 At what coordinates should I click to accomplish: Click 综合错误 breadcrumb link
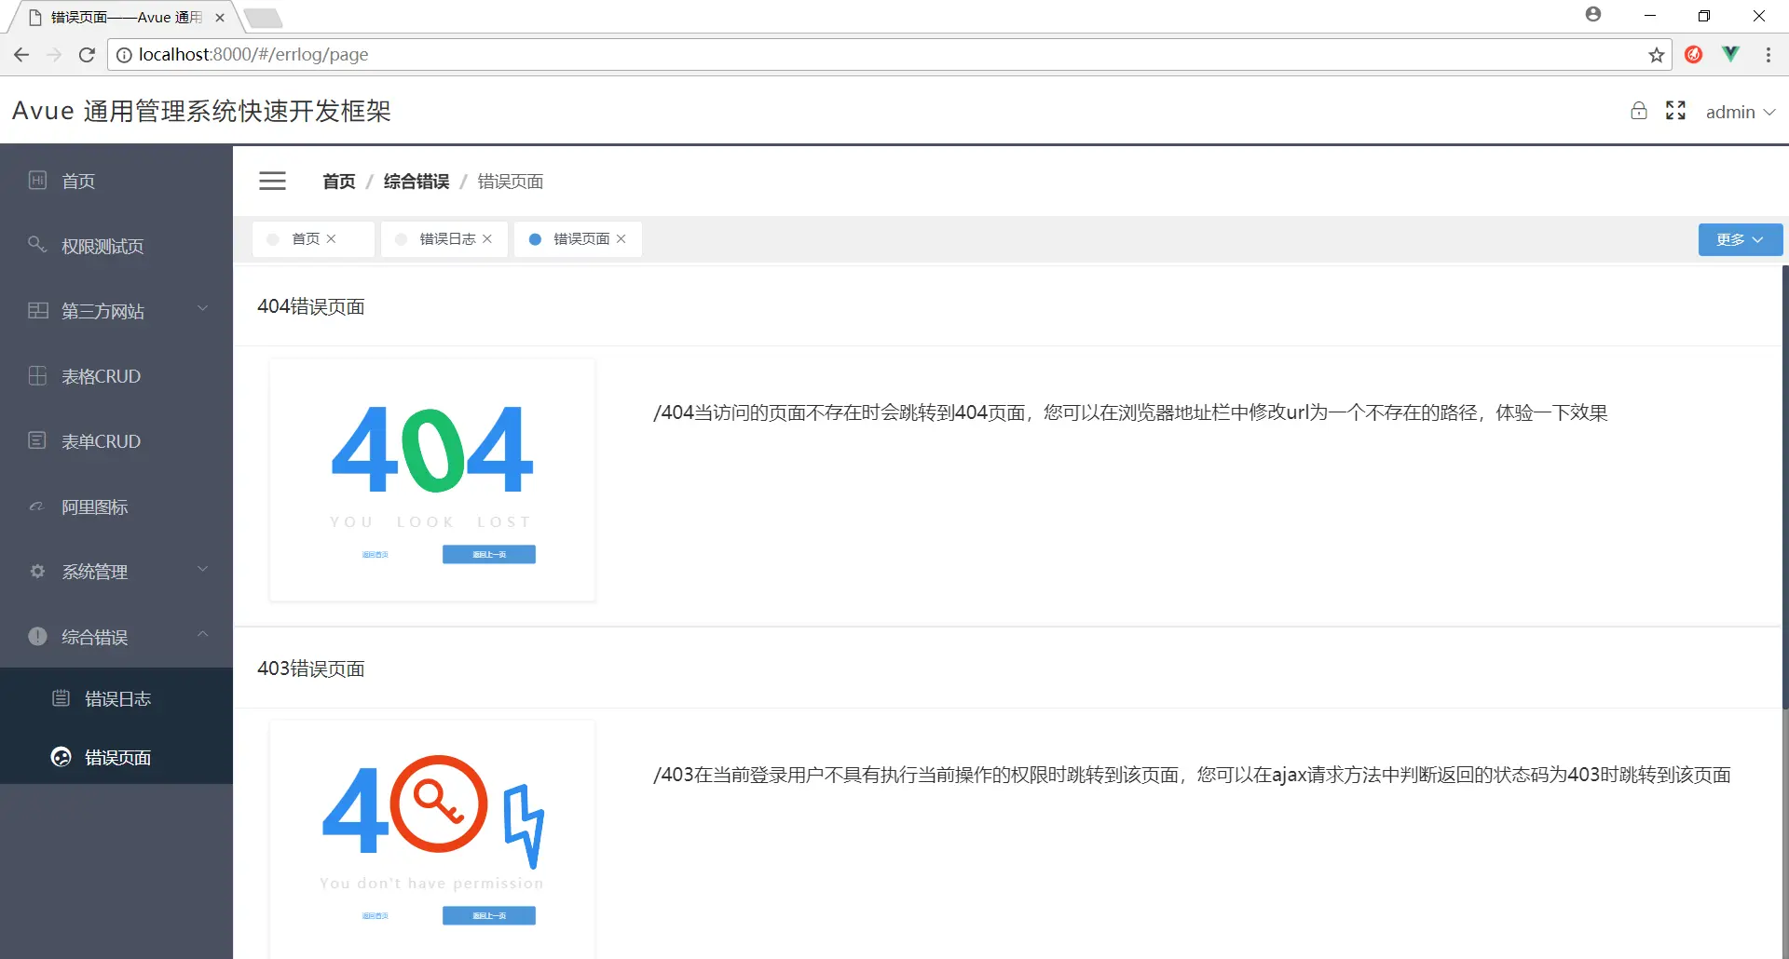coord(417,182)
